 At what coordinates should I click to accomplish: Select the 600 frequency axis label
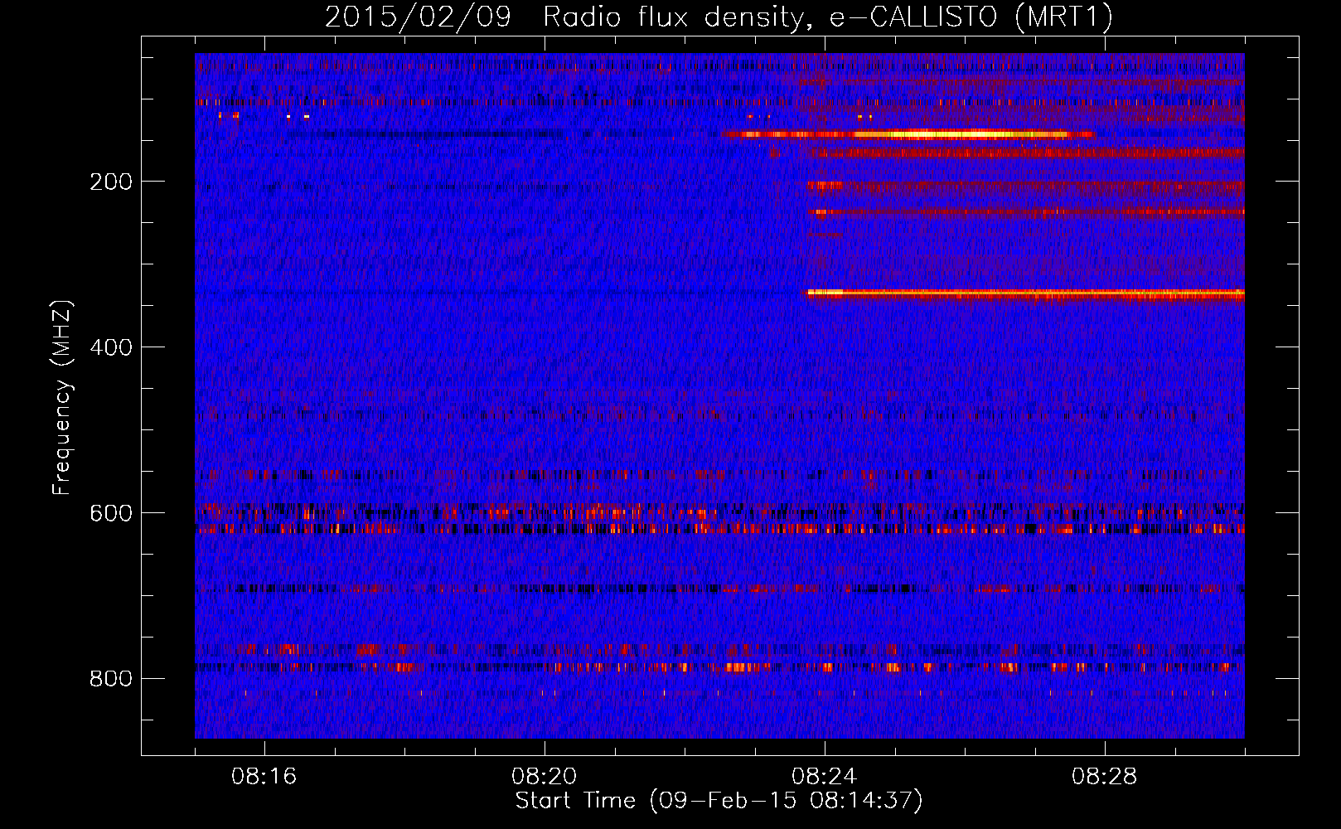pos(111,513)
